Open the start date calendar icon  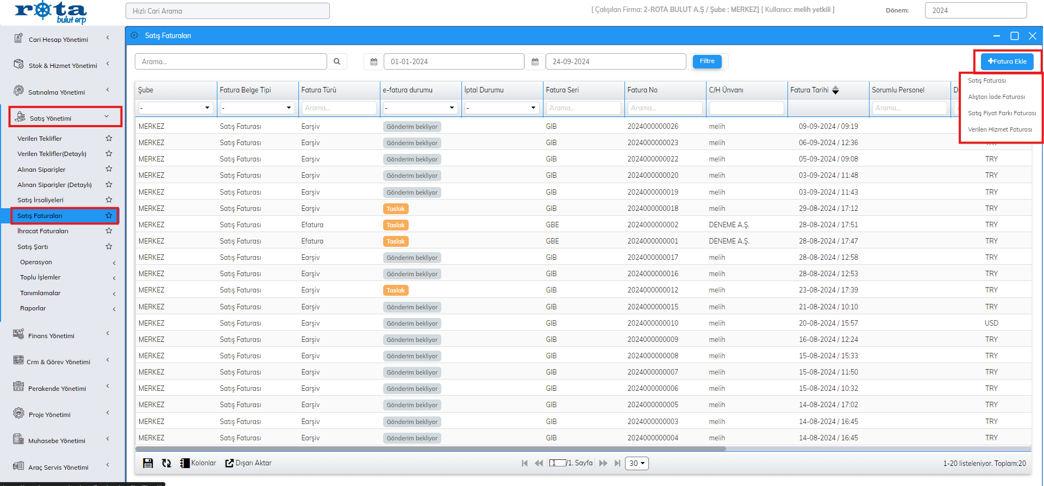374,61
